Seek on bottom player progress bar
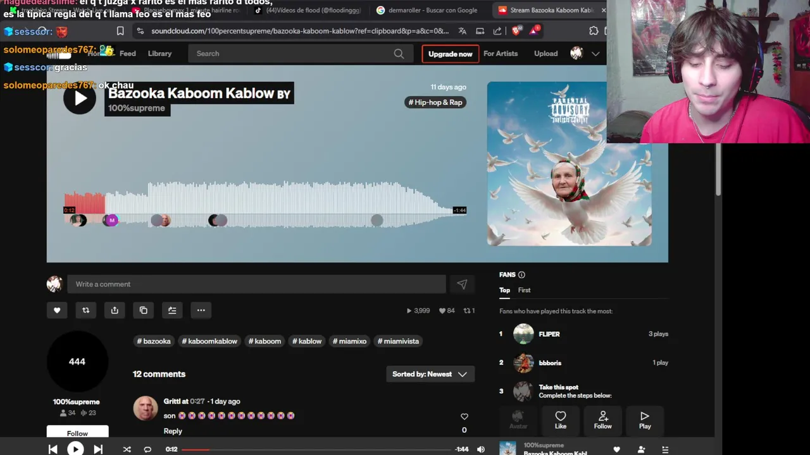The width and height of the screenshot is (810, 455). pyautogui.click(x=316, y=449)
